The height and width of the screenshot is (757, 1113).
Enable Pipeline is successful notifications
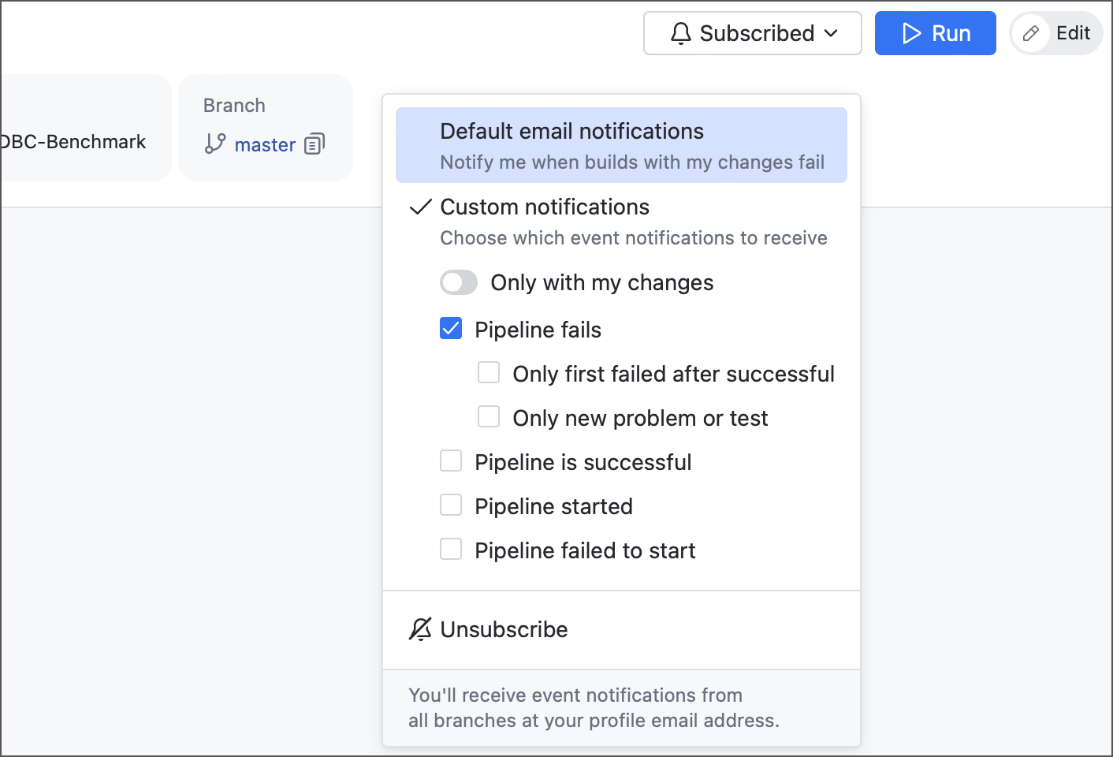coord(450,461)
